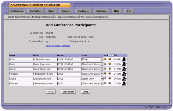Click the Send Emails button
Screen dimensions: 173x111
(68, 92)
